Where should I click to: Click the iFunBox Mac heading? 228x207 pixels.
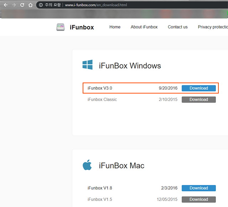pyautogui.click(x=121, y=166)
